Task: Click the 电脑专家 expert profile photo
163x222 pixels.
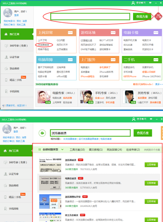Action: click(44, 97)
